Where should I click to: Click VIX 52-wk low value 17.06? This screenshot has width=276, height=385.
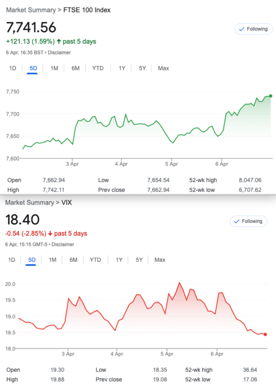coord(250,380)
